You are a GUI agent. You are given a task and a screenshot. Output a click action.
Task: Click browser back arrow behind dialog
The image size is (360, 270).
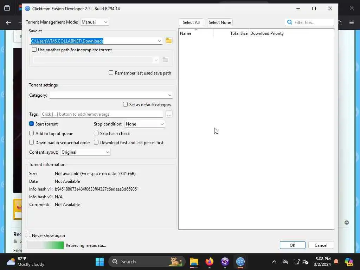(8, 22)
